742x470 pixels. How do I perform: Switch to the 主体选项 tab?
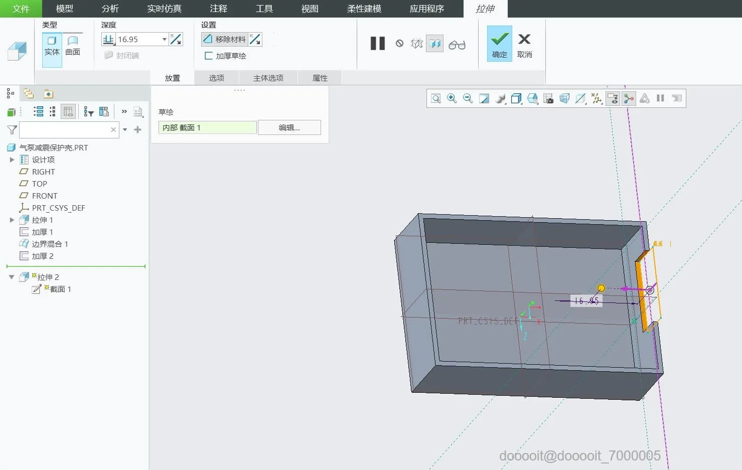tap(268, 77)
